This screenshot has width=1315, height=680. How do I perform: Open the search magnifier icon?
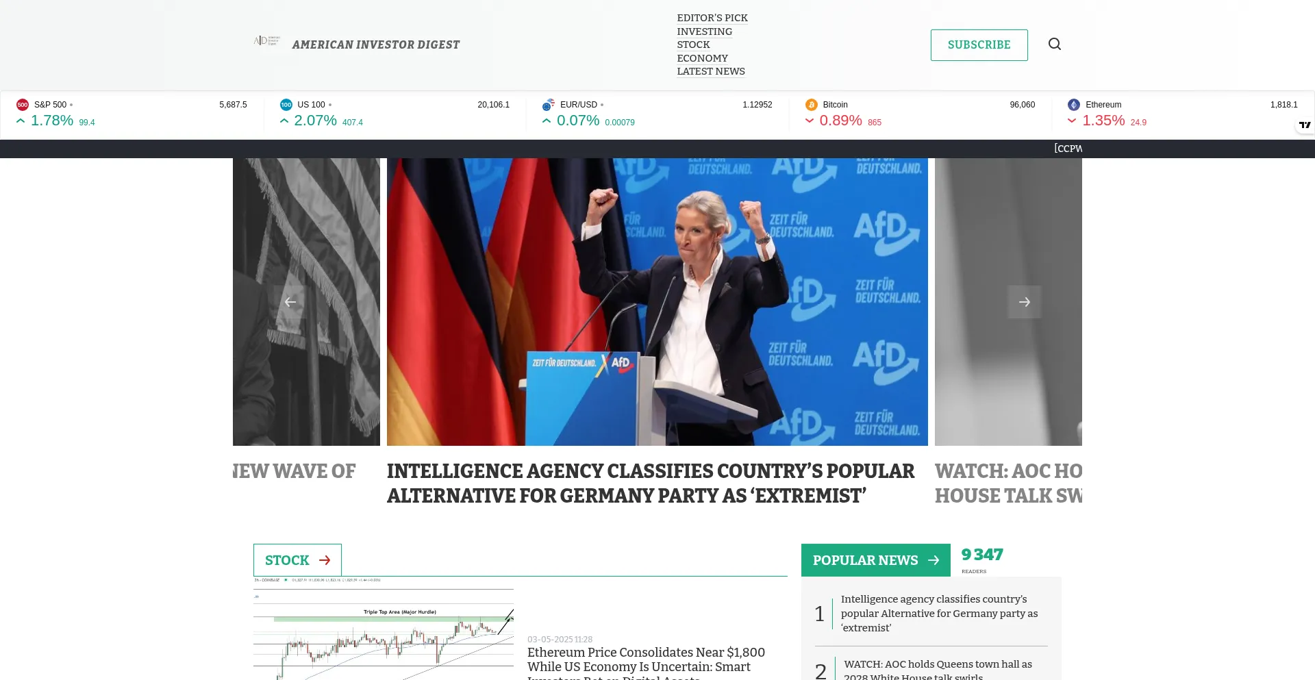[1055, 44]
